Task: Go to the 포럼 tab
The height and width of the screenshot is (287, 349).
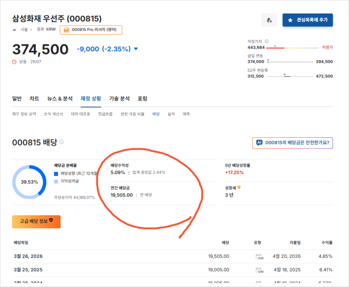Action: pos(143,98)
